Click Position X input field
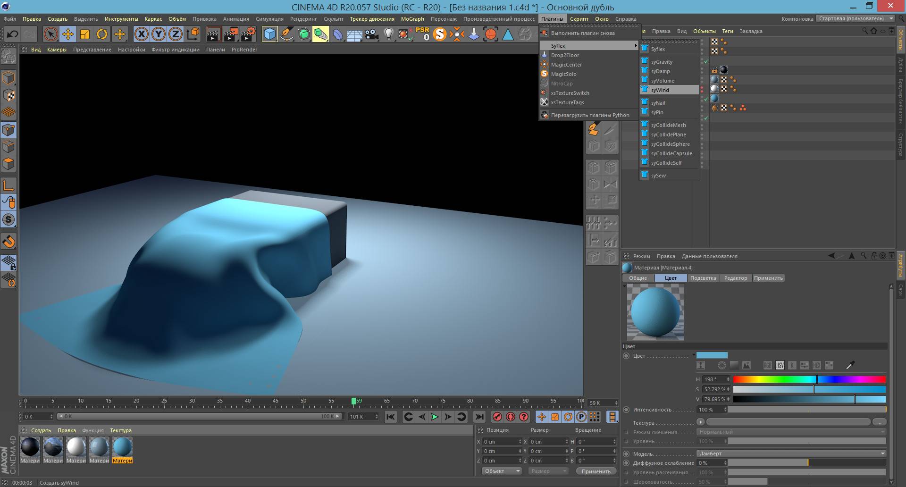The image size is (906, 487). [x=502, y=442]
